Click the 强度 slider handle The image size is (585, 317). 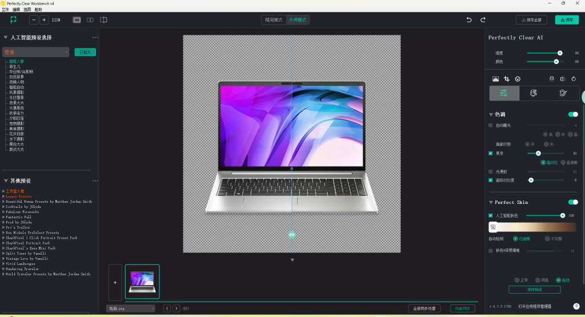pyautogui.click(x=560, y=53)
